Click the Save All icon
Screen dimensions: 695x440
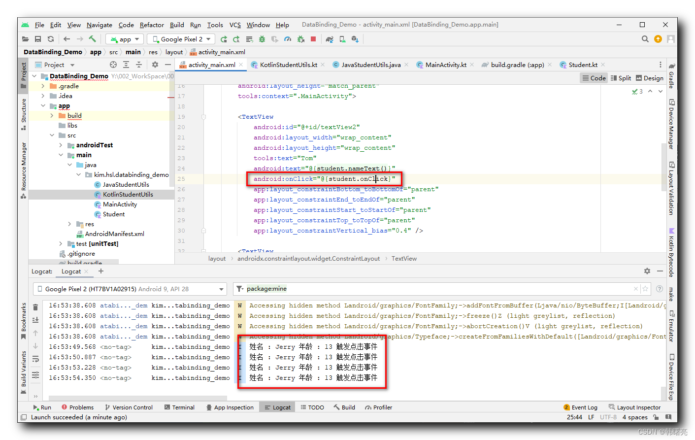tap(38, 39)
